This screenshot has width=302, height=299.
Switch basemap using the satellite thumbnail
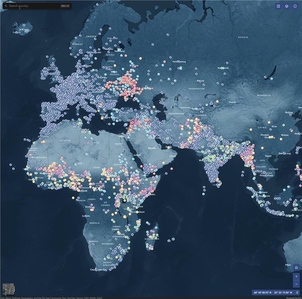(x=9, y=289)
